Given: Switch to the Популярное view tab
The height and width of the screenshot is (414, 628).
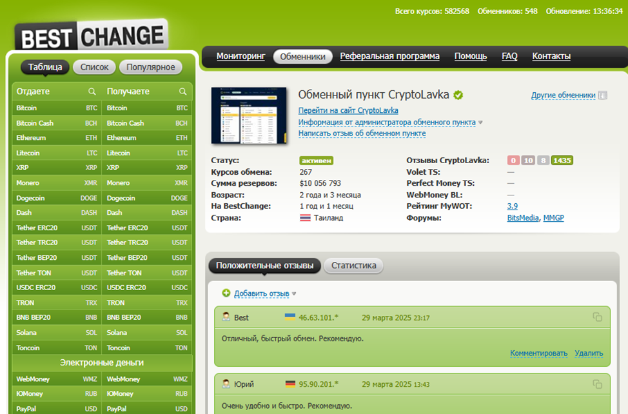Looking at the screenshot, I should [151, 67].
